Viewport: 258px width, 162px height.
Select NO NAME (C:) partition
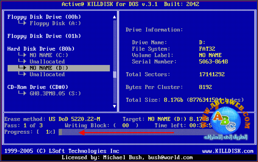(49, 55)
